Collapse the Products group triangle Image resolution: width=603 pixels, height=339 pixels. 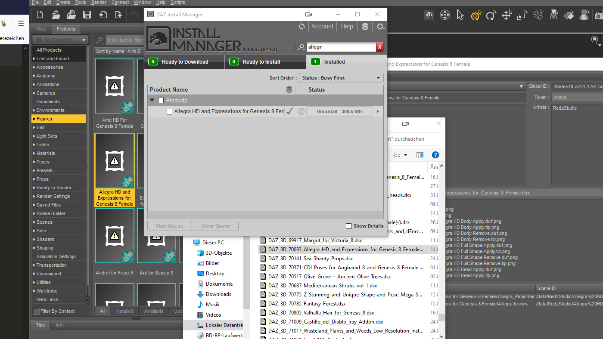click(152, 101)
